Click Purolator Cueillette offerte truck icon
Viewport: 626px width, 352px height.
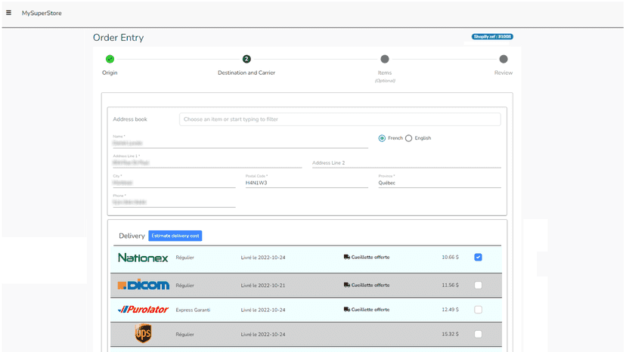pyautogui.click(x=346, y=309)
